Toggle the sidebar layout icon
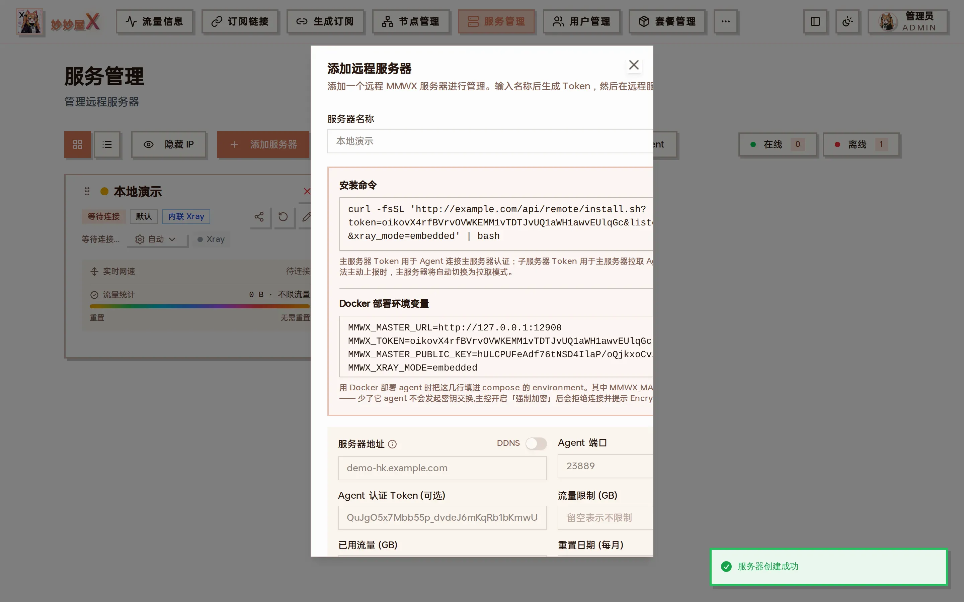The image size is (964, 602). tap(815, 21)
